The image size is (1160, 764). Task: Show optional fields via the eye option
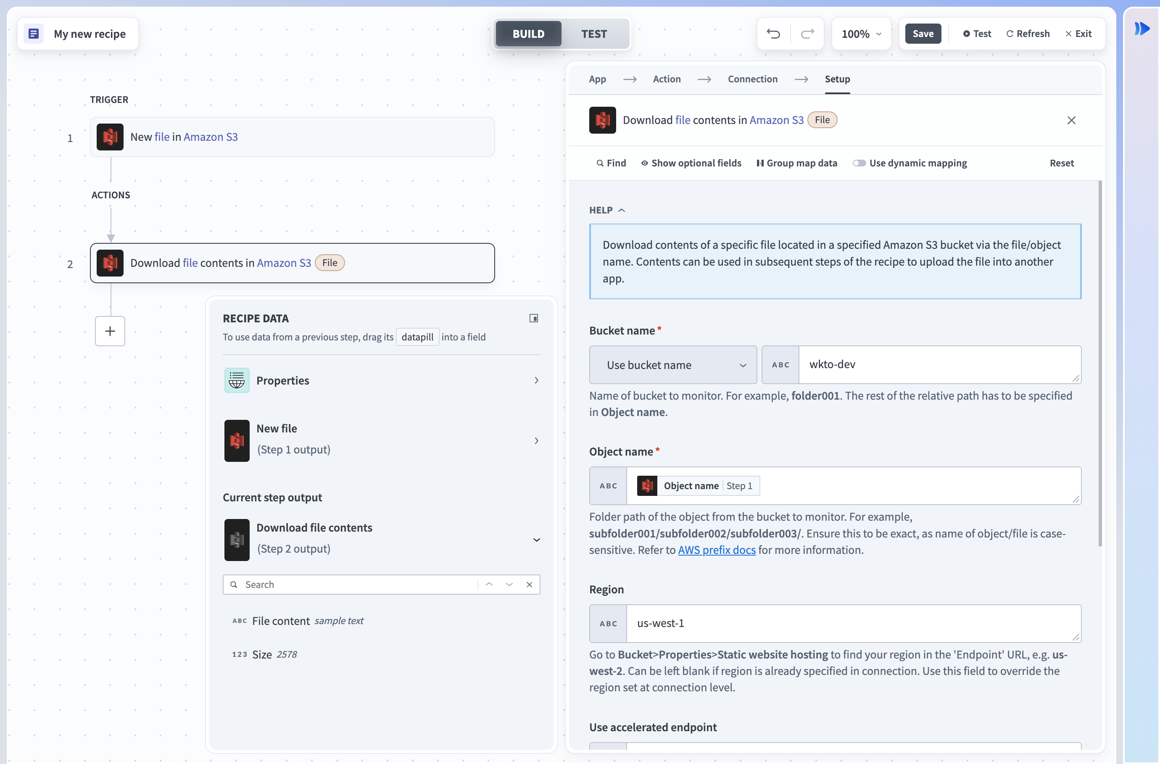[691, 163]
